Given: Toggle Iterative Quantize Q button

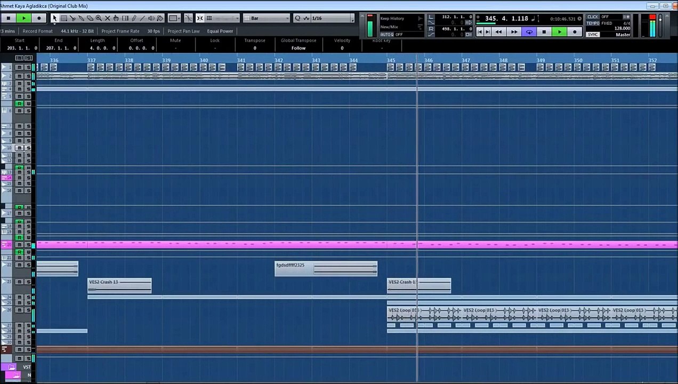Looking at the screenshot, I should (297, 18).
